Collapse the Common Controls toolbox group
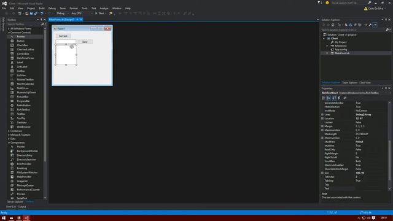This screenshot has height=221, width=393. click(x=9, y=33)
